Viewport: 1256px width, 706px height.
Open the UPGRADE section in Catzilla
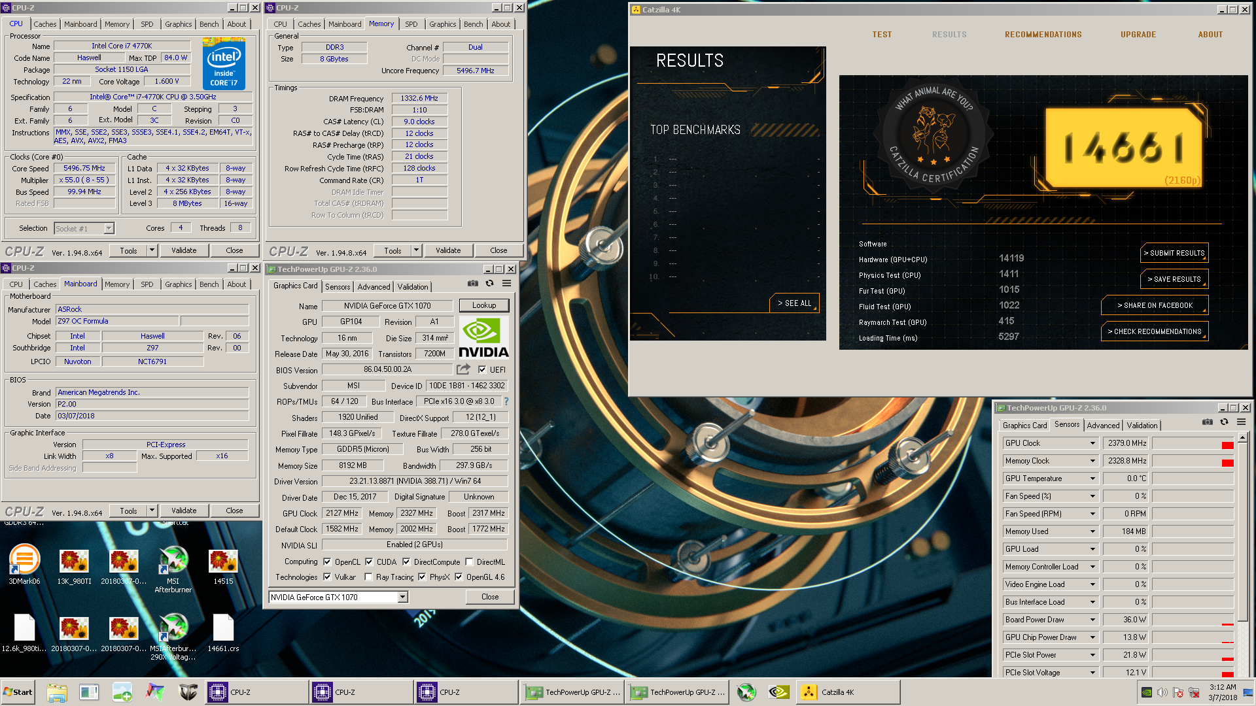coord(1138,35)
